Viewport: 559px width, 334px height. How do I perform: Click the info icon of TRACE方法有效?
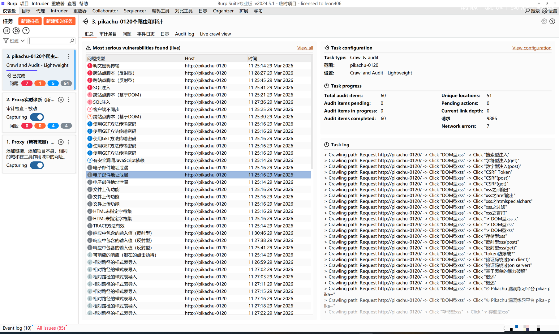click(90, 226)
